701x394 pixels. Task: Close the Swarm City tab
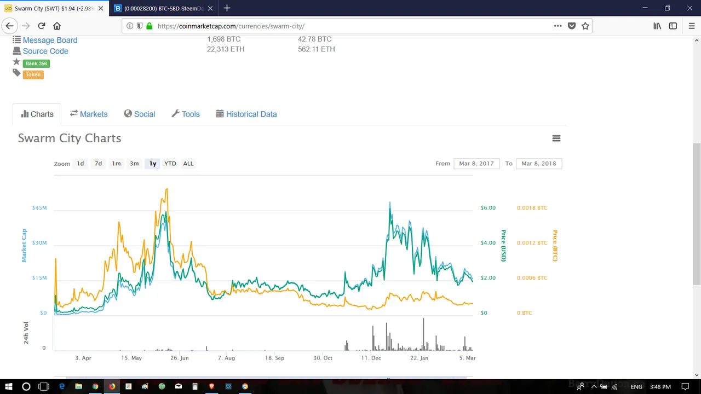point(101,8)
